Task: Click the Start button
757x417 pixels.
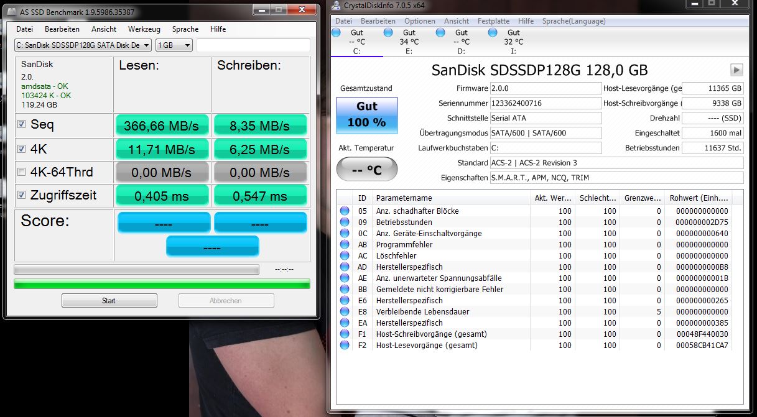Action: pos(109,301)
